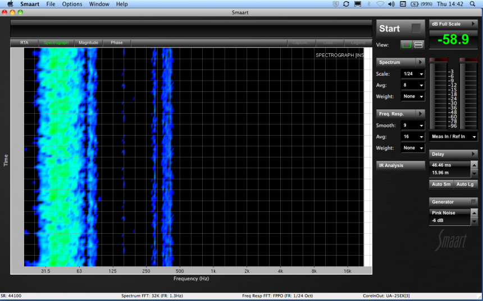Image resolution: width=483 pixels, height=301 pixels.
Task: Click the Auto Sm delay button
Action: [x=441, y=184]
